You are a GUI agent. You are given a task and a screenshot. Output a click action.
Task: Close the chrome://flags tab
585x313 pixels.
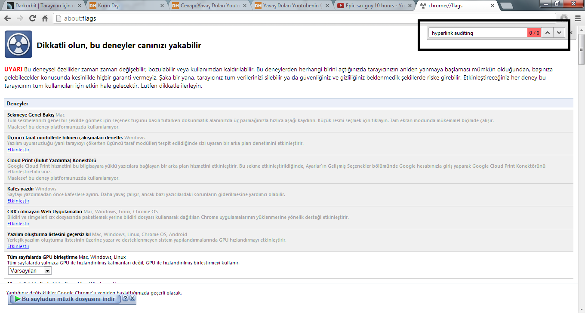(493, 6)
